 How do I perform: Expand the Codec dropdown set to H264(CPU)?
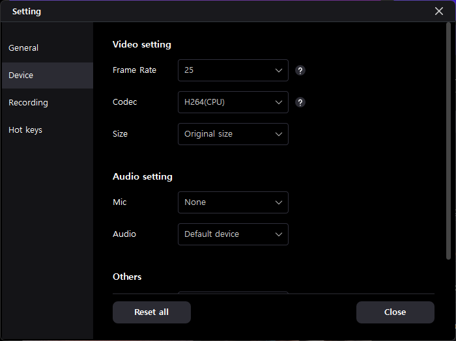[x=233, y=102]
